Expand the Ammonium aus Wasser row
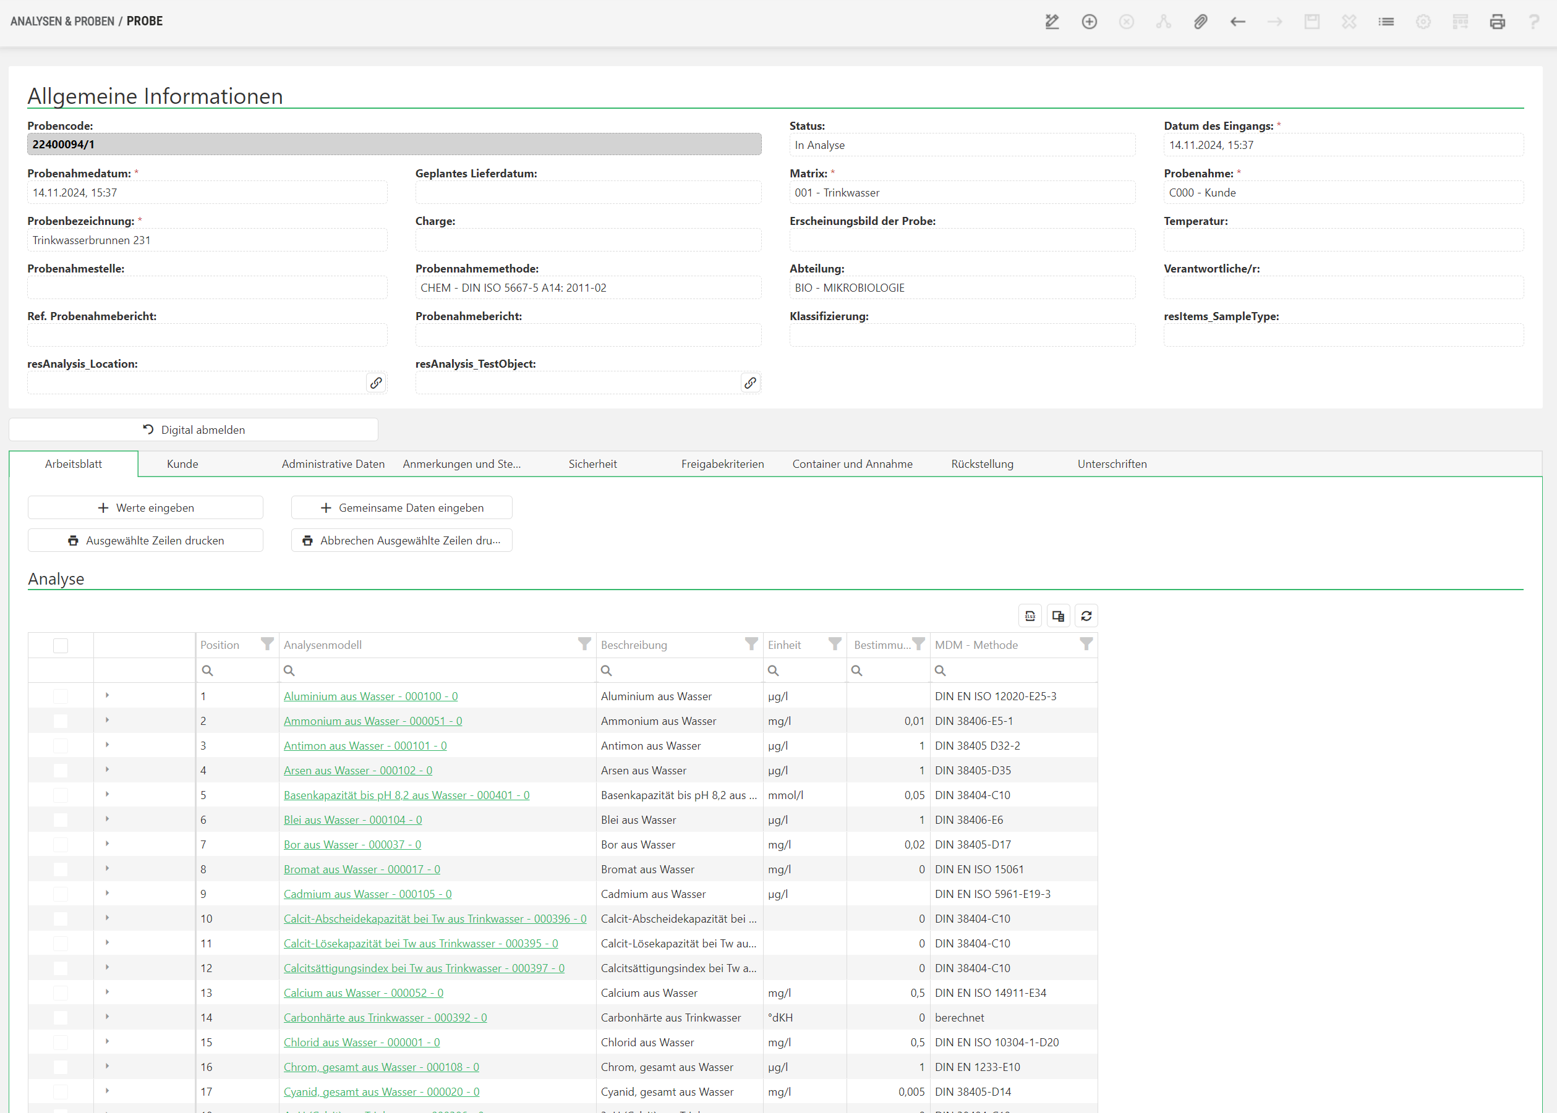 coord(107,721)
